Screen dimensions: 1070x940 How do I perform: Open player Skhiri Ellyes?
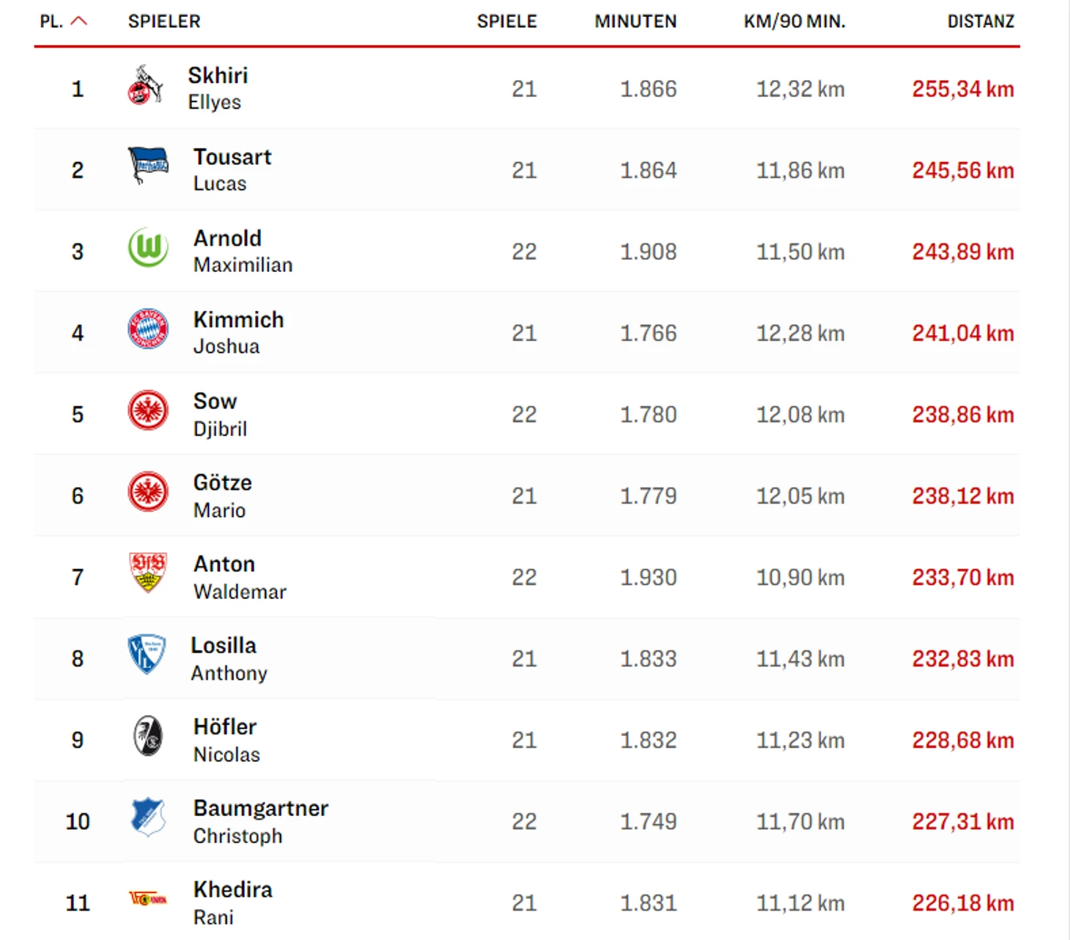(x=218, y=88)
